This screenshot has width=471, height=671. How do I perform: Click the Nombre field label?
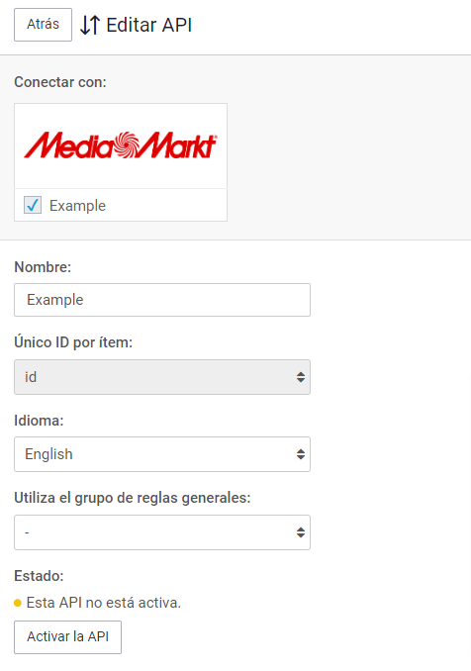(x=43, y=267)
